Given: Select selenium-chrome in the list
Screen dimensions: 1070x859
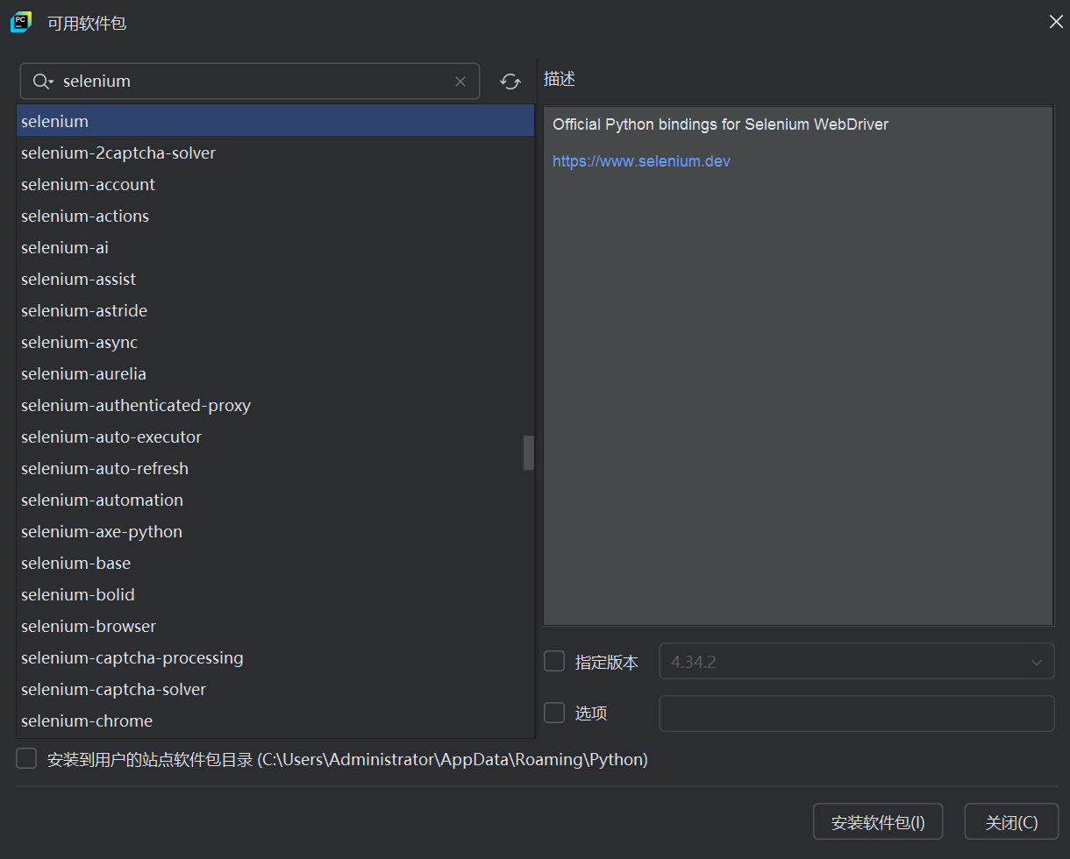Looking at the screenshot, I should click(275, 721).
